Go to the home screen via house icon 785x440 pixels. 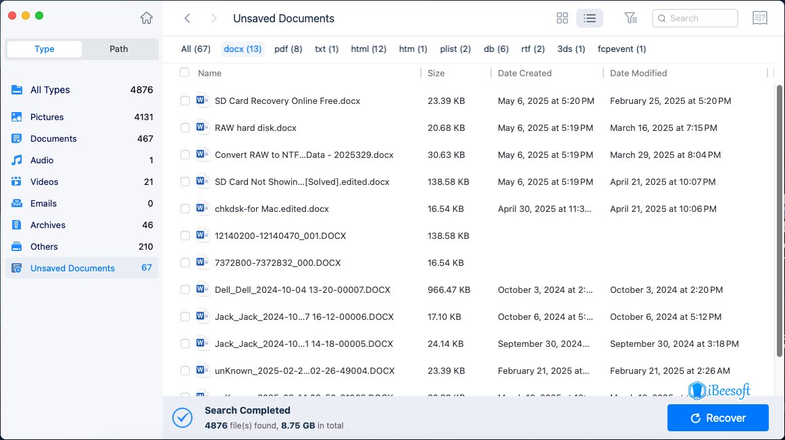(x=146, y=18)
